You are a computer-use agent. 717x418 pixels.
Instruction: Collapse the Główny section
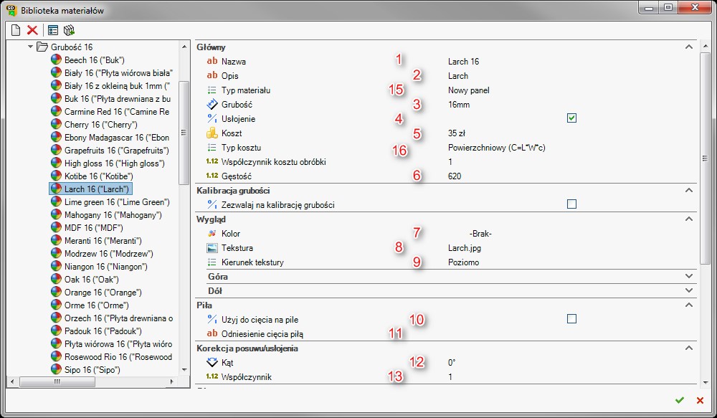pos(689,47)
